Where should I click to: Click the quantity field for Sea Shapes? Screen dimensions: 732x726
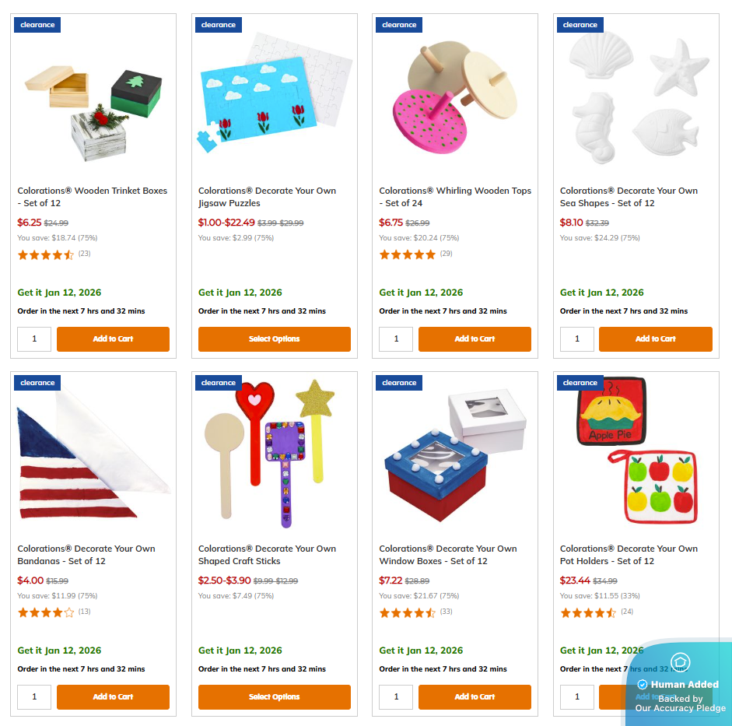(x=577, y=339)
